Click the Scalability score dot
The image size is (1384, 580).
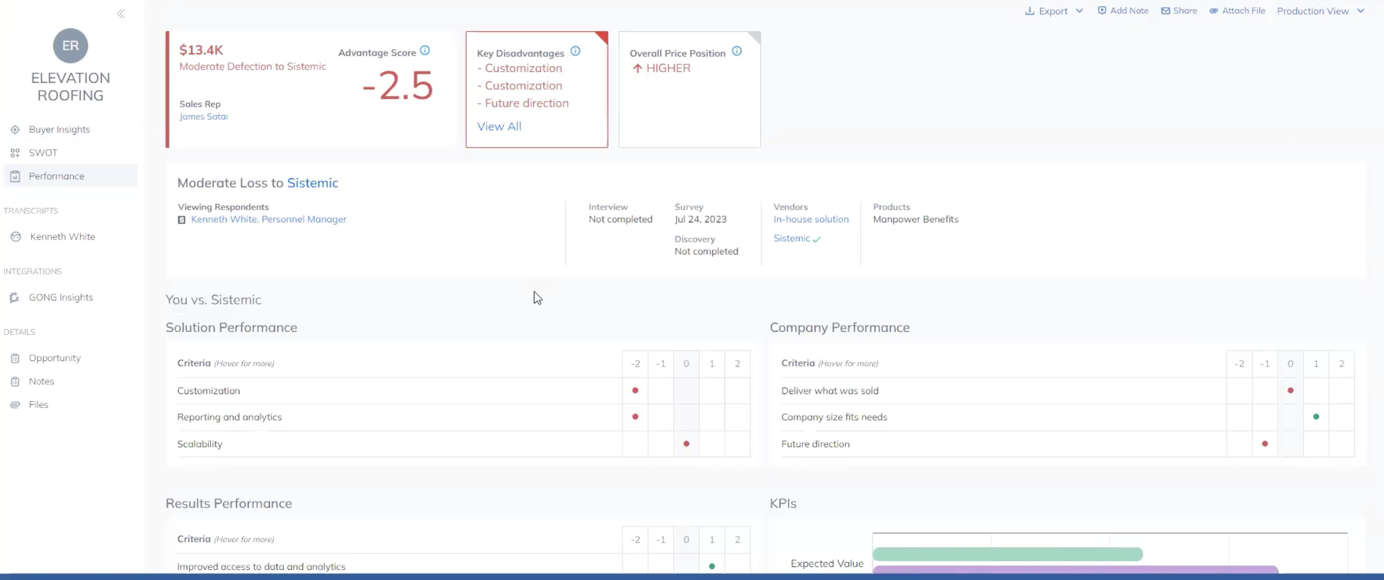(x=686, y=444)
